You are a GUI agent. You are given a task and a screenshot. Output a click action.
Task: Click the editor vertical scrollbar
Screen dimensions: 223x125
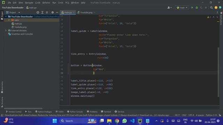pyautogui.click(x=218, y=72)
